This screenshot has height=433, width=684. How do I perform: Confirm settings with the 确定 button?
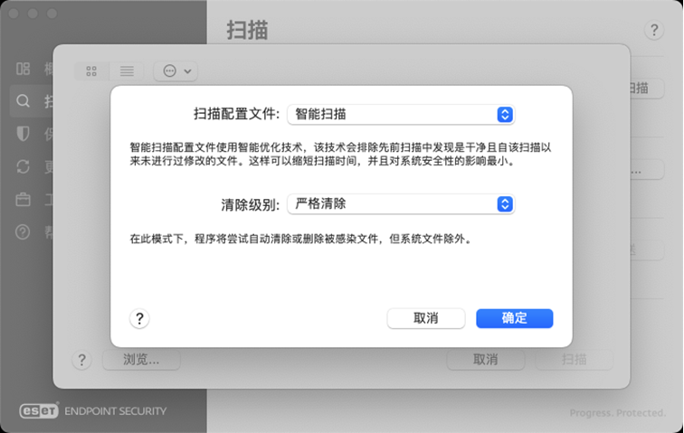[x=514, y=318]
